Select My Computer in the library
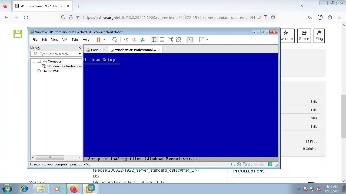 [x=52, y=61]
